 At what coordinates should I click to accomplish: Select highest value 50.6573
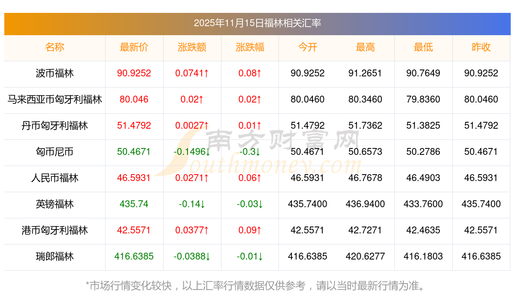click(x=365, y=152)
